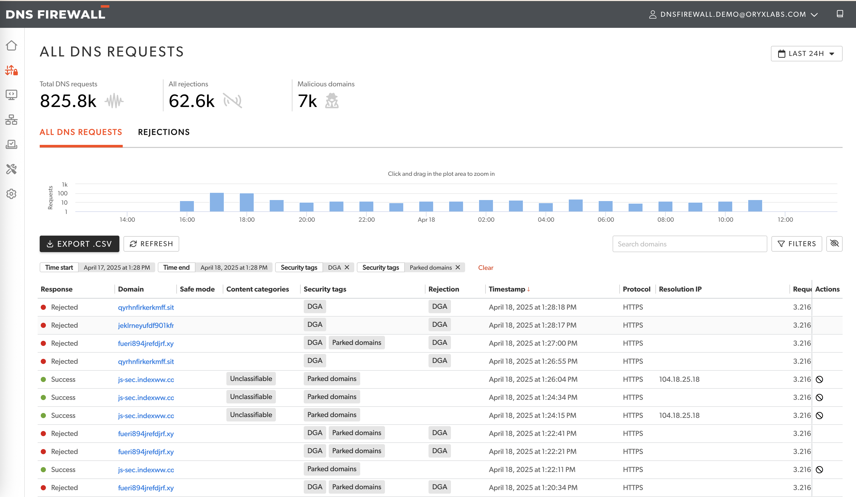Screen dimensions: 856x497
Task: Switch to the REJECTIONS tab
Action: (164, 132)
